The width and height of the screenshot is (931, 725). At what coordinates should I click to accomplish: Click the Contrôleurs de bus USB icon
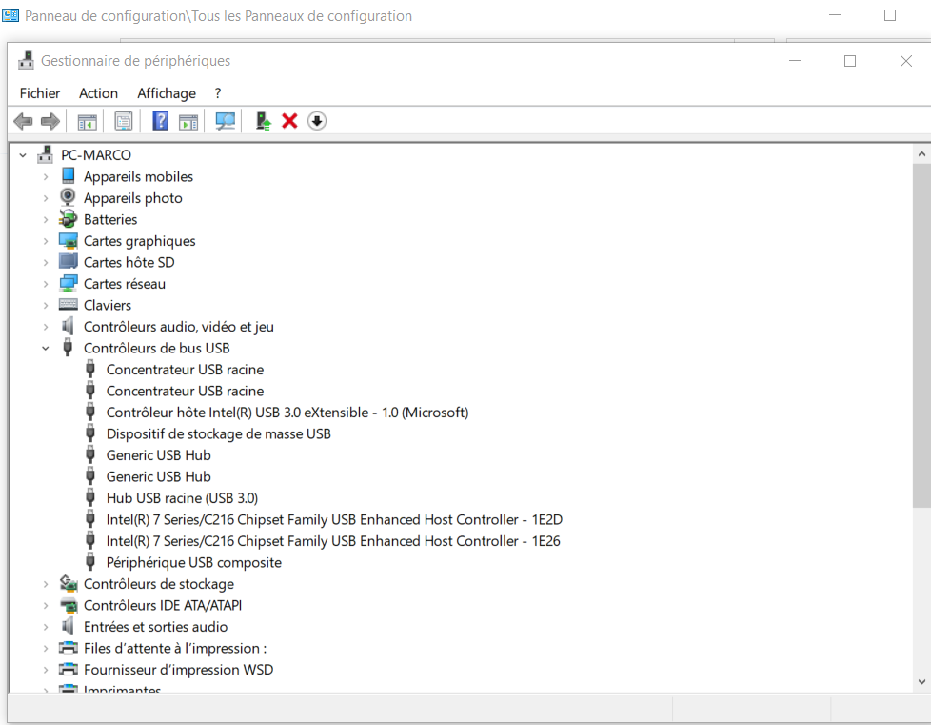click(x=68, y=348)
